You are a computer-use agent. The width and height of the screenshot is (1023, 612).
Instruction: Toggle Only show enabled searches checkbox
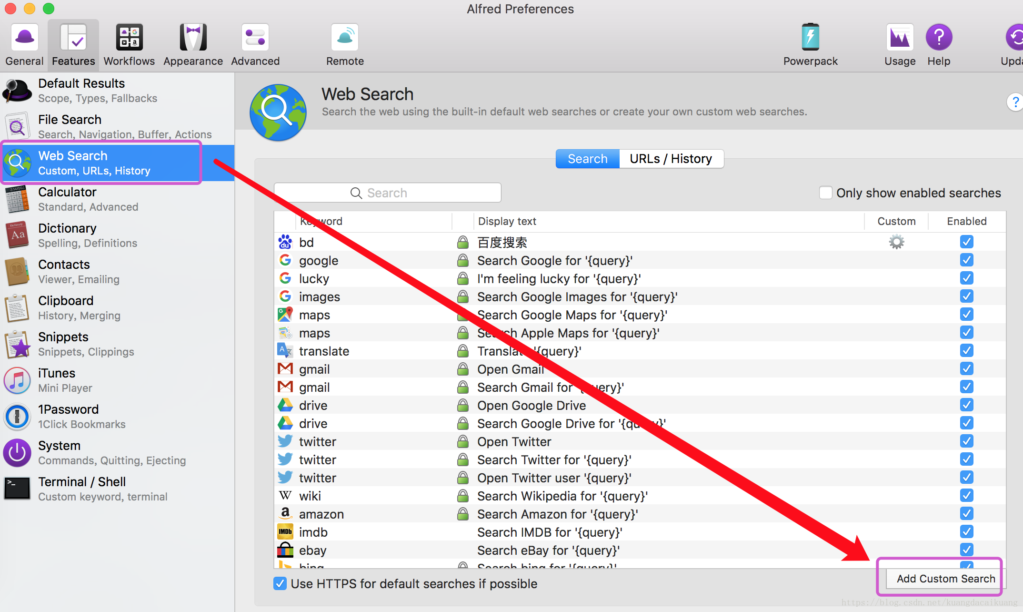[x=825, y=193]
